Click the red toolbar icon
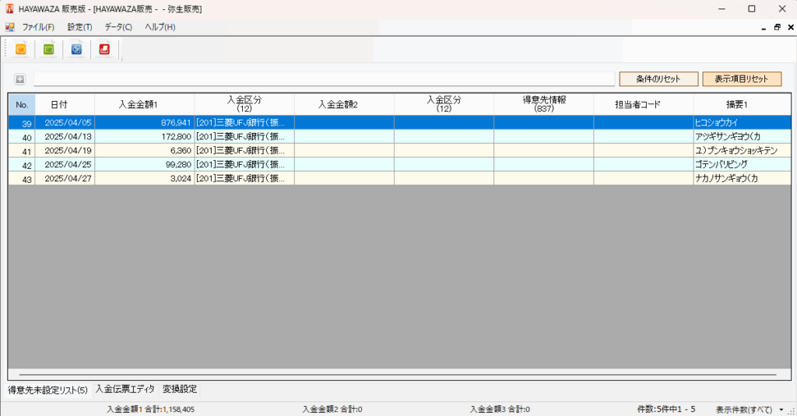 click(104, 50)
